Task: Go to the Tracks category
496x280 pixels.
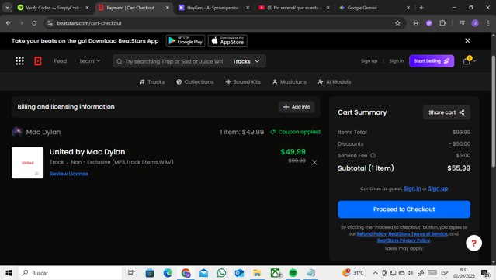Action: coord(152,82)
